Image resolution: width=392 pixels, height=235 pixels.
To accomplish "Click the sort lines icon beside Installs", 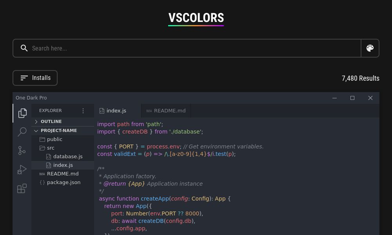I will pos(24,78).
